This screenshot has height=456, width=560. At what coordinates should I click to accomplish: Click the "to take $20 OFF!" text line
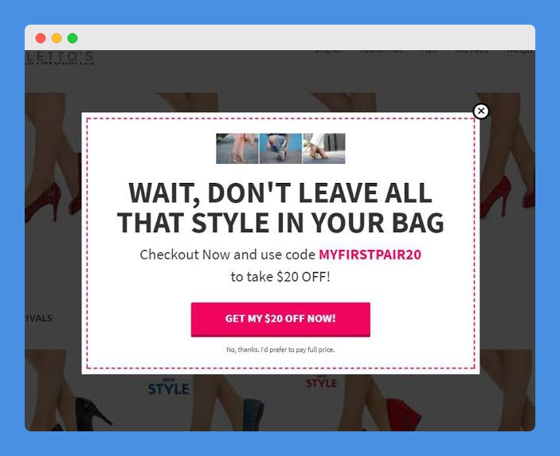[x=280, y=277]
